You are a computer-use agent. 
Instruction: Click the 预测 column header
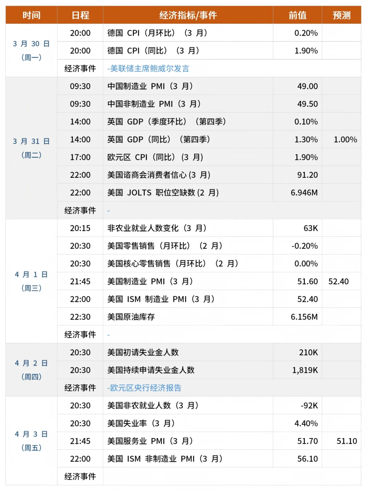click(341, 15)
